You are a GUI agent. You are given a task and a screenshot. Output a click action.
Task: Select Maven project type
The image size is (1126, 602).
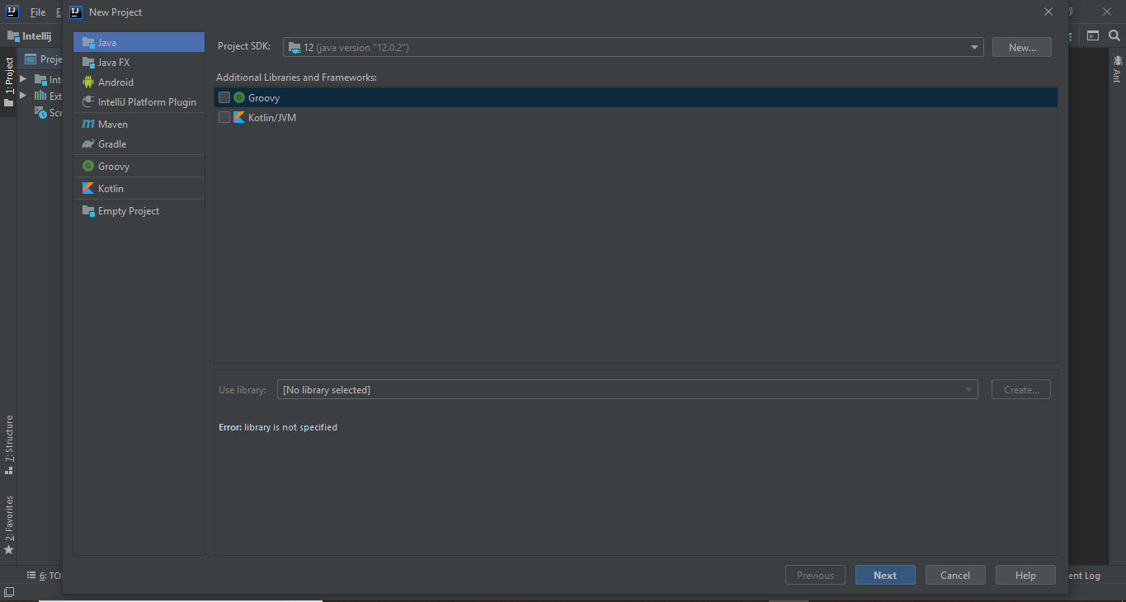click(x=139, y=124)
